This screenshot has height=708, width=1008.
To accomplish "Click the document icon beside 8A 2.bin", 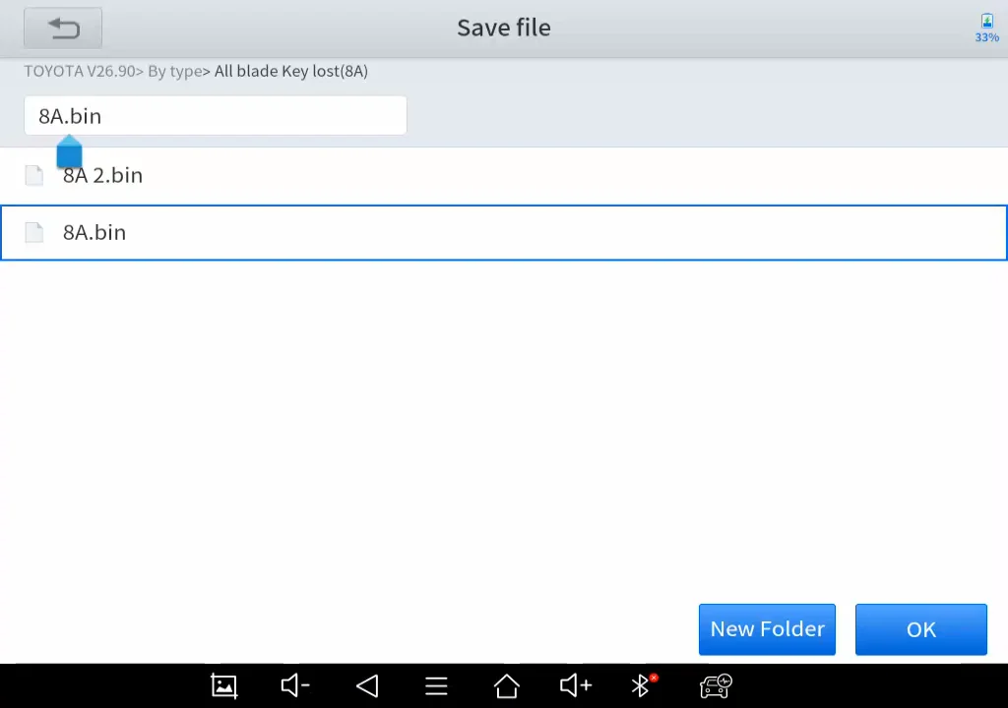I will tap(34, 175).
